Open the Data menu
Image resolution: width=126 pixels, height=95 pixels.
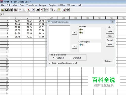pos(22,5)
